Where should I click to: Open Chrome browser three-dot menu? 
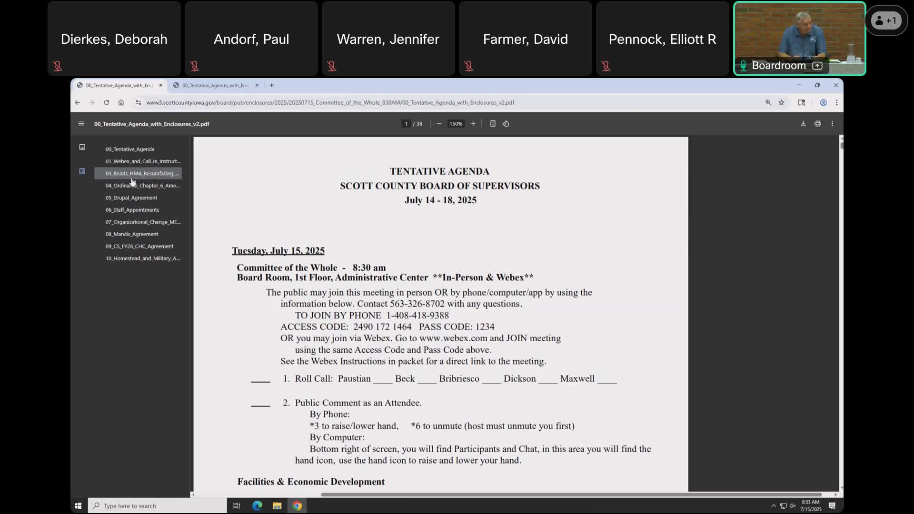(x=836, y=102)
